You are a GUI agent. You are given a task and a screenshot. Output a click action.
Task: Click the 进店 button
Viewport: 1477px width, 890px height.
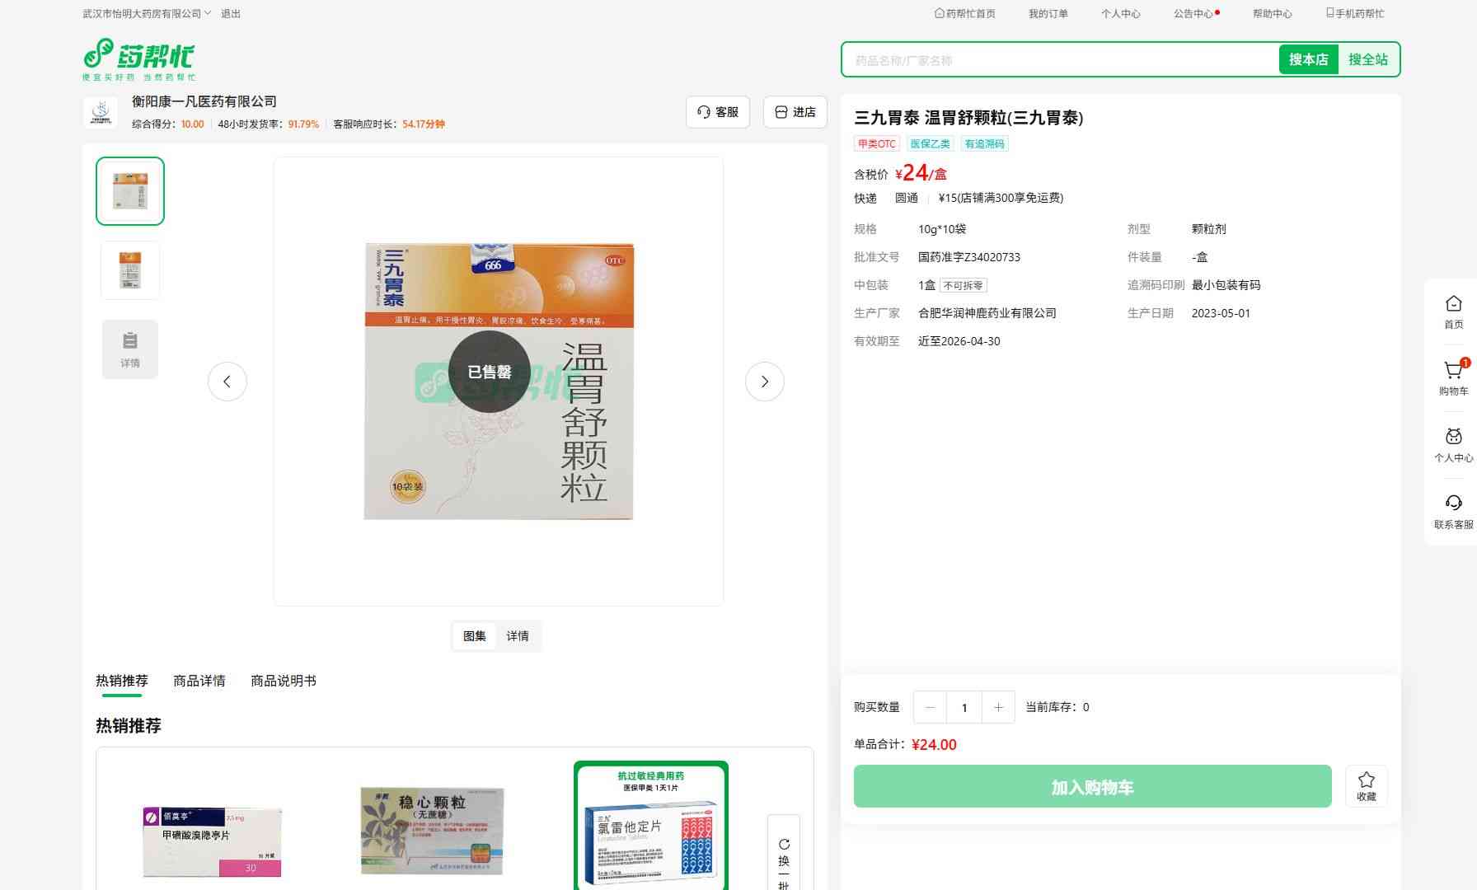(x=795, y=112)
